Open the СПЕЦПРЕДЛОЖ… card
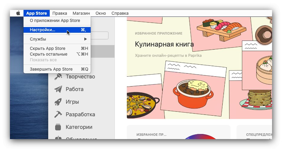282x149 pixels. [254, 132]
